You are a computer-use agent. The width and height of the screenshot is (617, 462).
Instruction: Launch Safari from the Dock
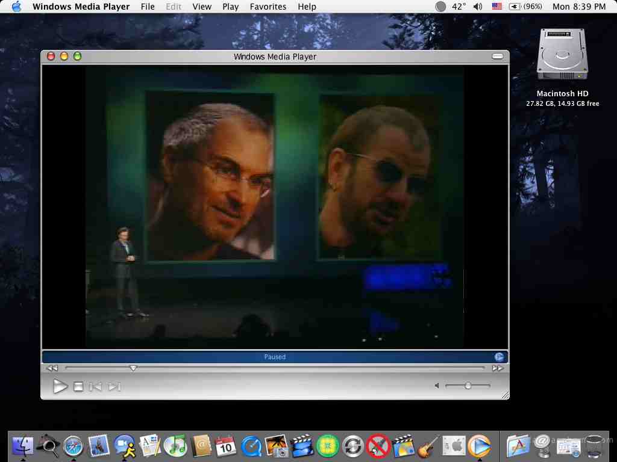coord(74,447)
